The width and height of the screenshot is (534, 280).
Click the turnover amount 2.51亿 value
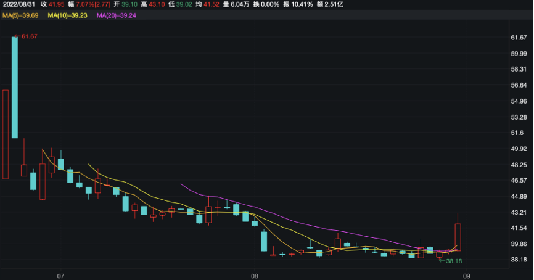coord(334,4)
